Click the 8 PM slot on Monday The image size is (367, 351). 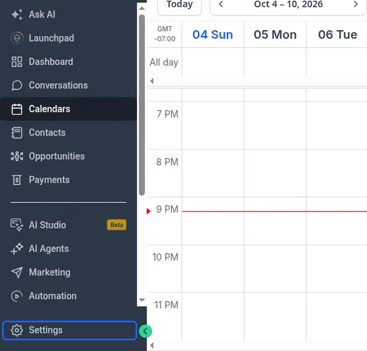tap(275, 173)
